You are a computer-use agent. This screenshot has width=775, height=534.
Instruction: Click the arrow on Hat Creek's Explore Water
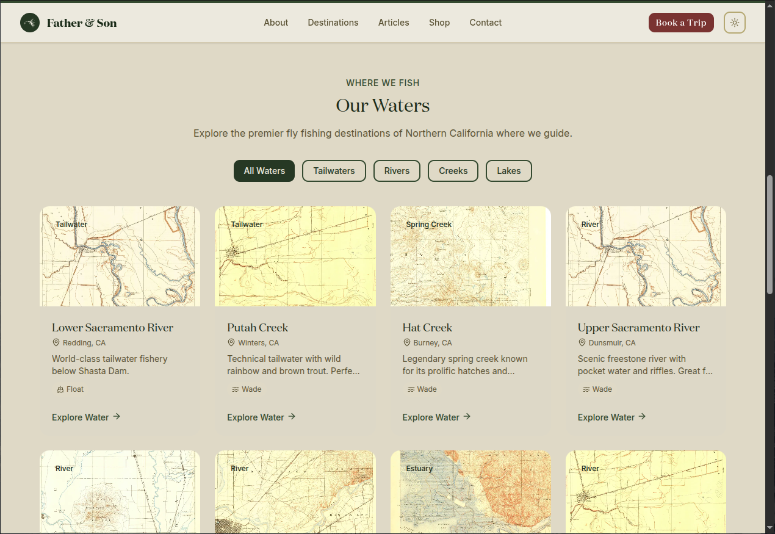[467, 417]
